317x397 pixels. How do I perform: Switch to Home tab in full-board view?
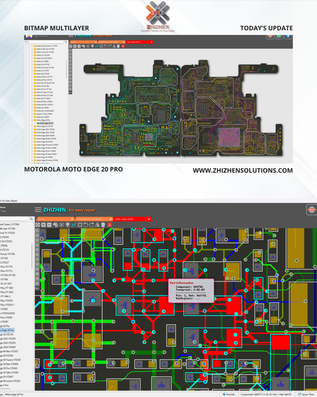[82, 42]
